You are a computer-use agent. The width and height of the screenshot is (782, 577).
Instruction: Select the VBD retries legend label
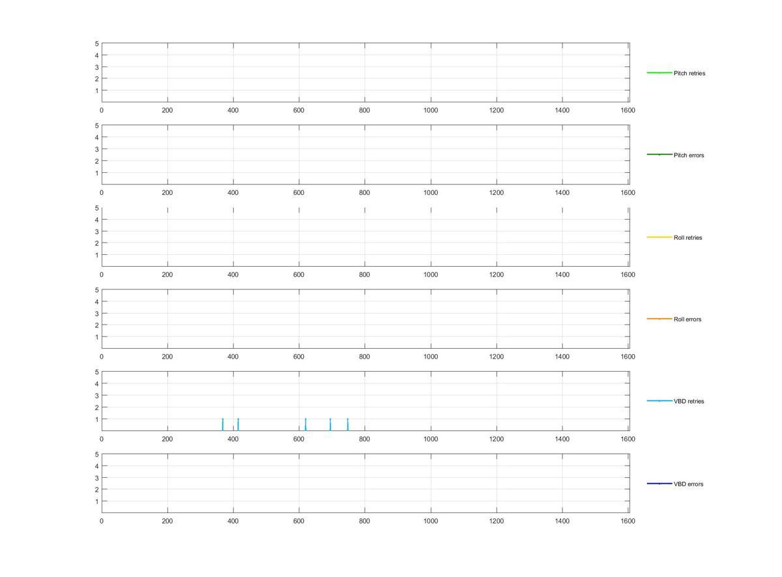click(689, 402)
